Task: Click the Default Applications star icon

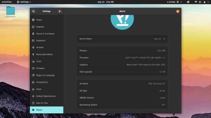Action: (33, 96)
